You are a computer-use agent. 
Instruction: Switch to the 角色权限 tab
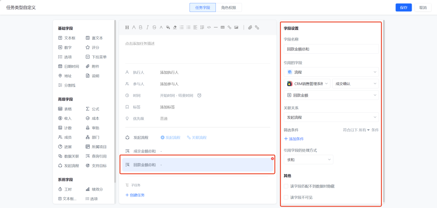click(x=229, y=7)
